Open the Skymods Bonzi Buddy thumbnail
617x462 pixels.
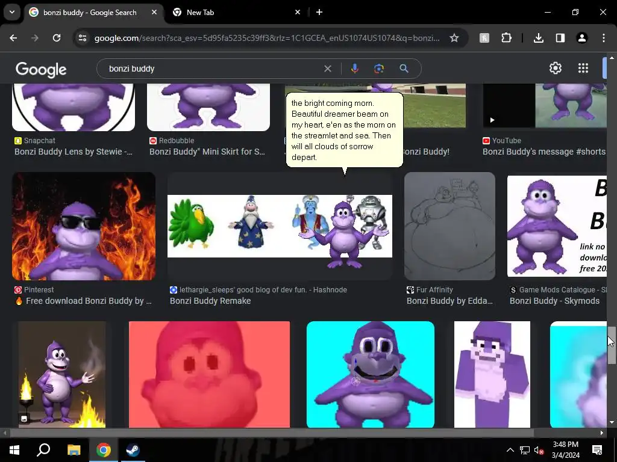(x=557, y=226)
